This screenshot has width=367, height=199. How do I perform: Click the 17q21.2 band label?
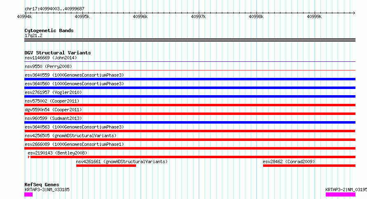click(33, 35)
